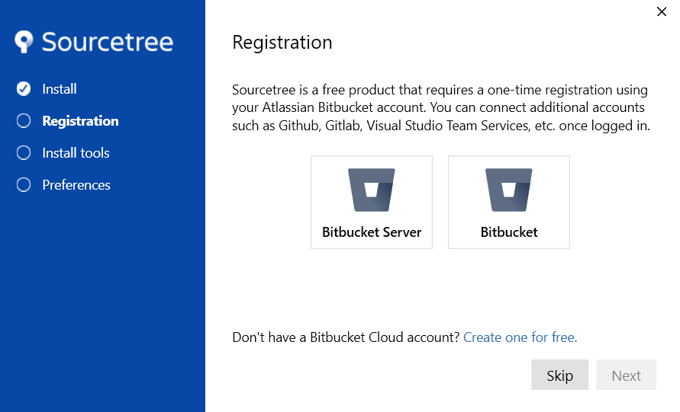Click 'Don't have a Bitbucket Cloud account?' text
Viewport: 680px width, 412px height.
click(x=346, y=337)
